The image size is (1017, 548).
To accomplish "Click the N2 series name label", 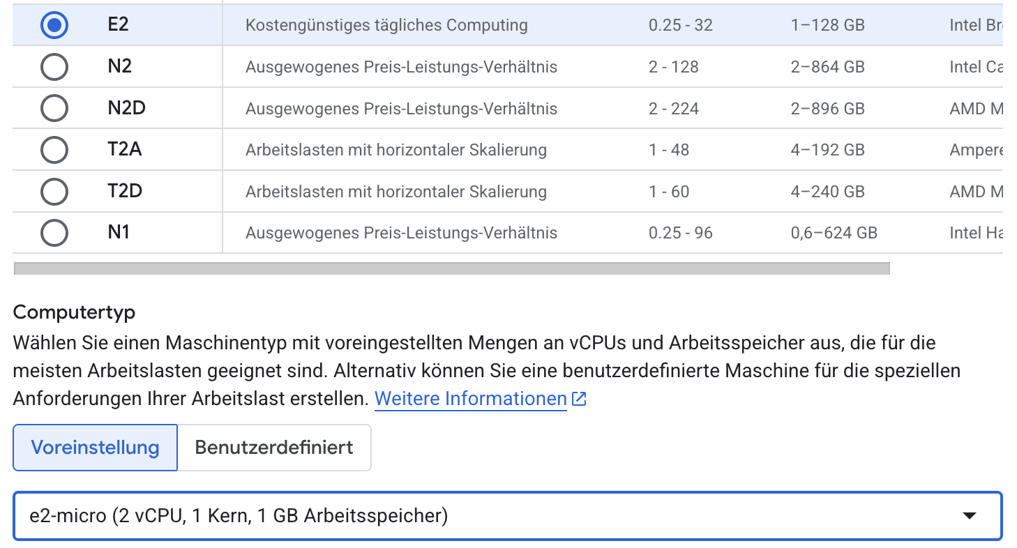I will 119,67.
